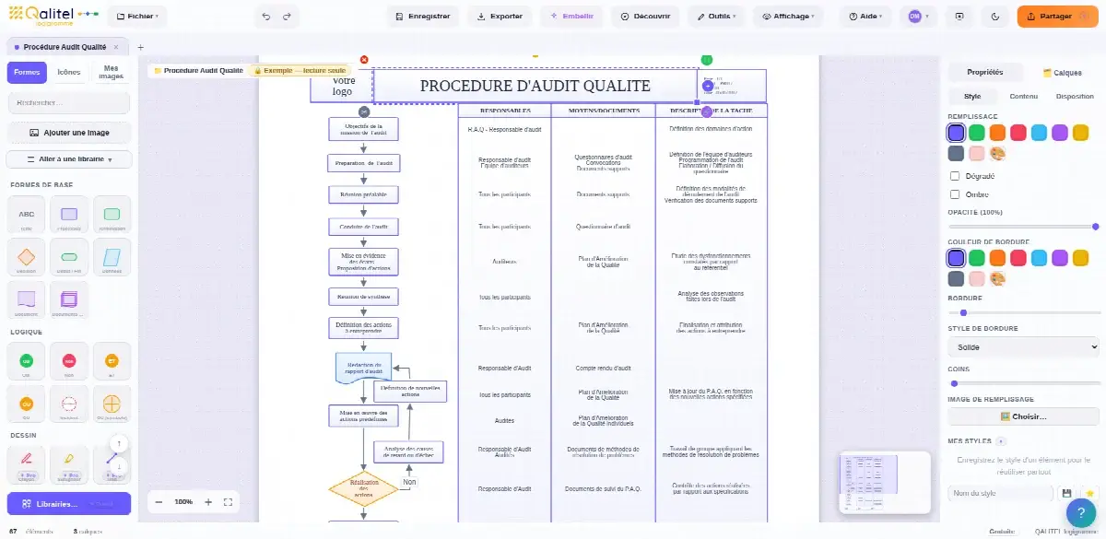The width and height of the screenshot is (1106, 539).
Task: Open presentation mode screen icon
Action: click(959, 16)
